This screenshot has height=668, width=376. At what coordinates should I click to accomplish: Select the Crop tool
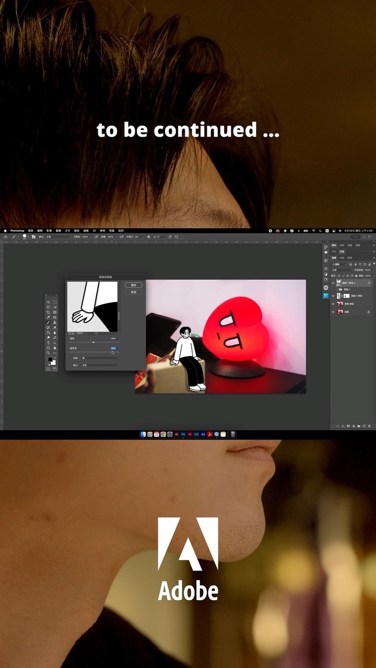pos(49,312)
